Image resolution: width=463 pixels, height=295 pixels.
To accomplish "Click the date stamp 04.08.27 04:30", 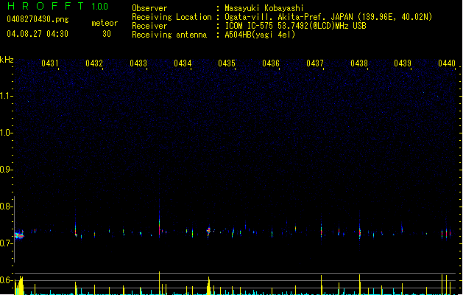I will coord(38,34).
